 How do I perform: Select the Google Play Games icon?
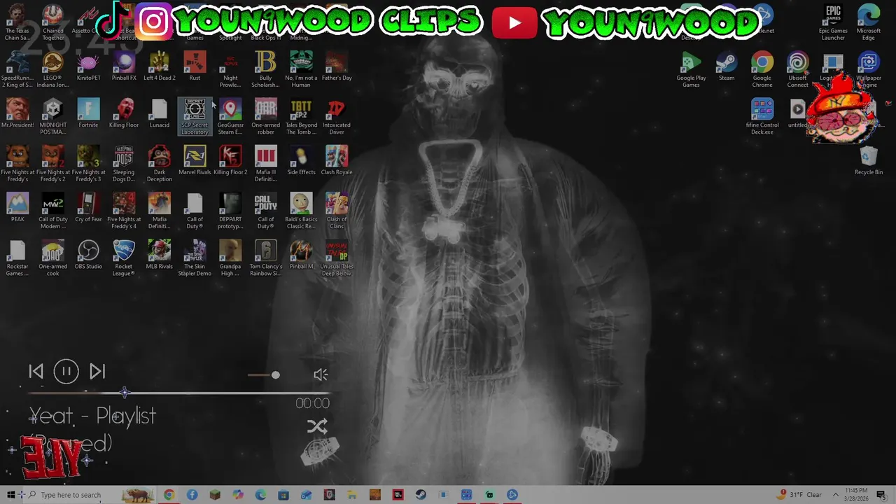[691, 70]
